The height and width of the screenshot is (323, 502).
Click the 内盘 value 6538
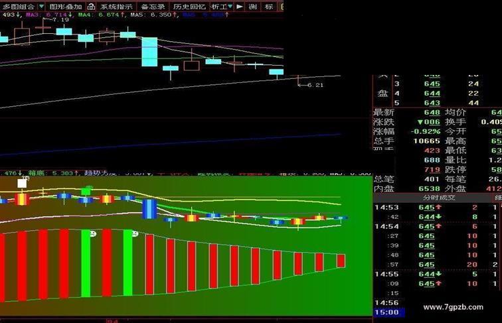tap(430, 188)
